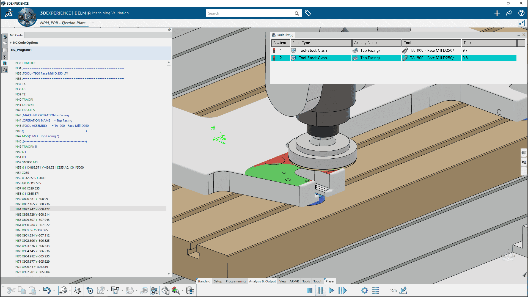
Task: Click the compass play button at top-left
Action: (x=27, y=17)
